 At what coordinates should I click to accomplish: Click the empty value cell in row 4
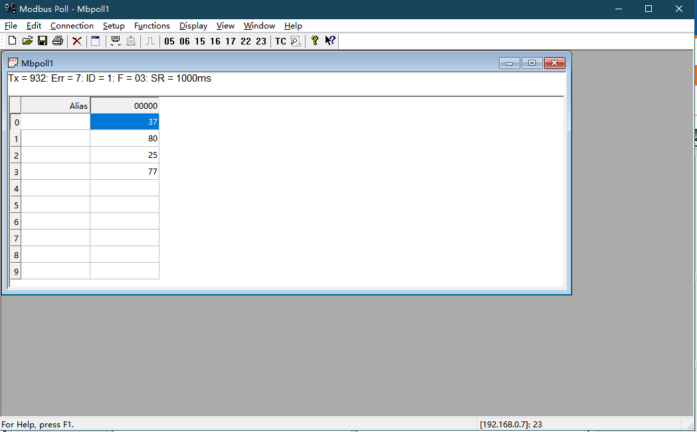[x=124, y=188]
